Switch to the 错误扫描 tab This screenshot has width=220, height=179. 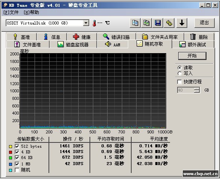(117, 37)
